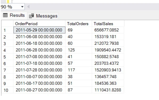The height and width of the screenshot is (100, 159).
Task: Click the Messages tab icon
Action: point(31,16)
